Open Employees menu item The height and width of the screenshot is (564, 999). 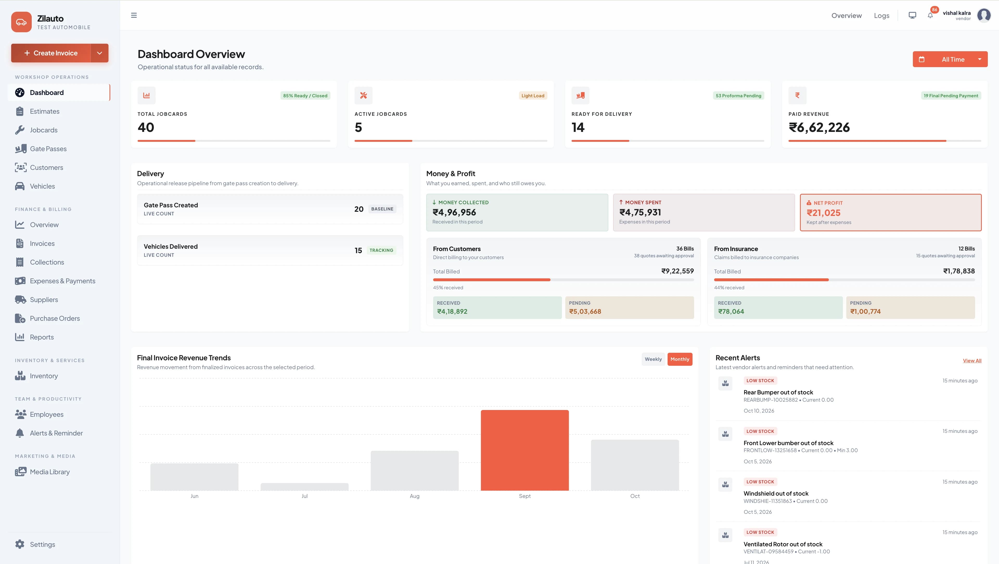[x=59, y=414]
